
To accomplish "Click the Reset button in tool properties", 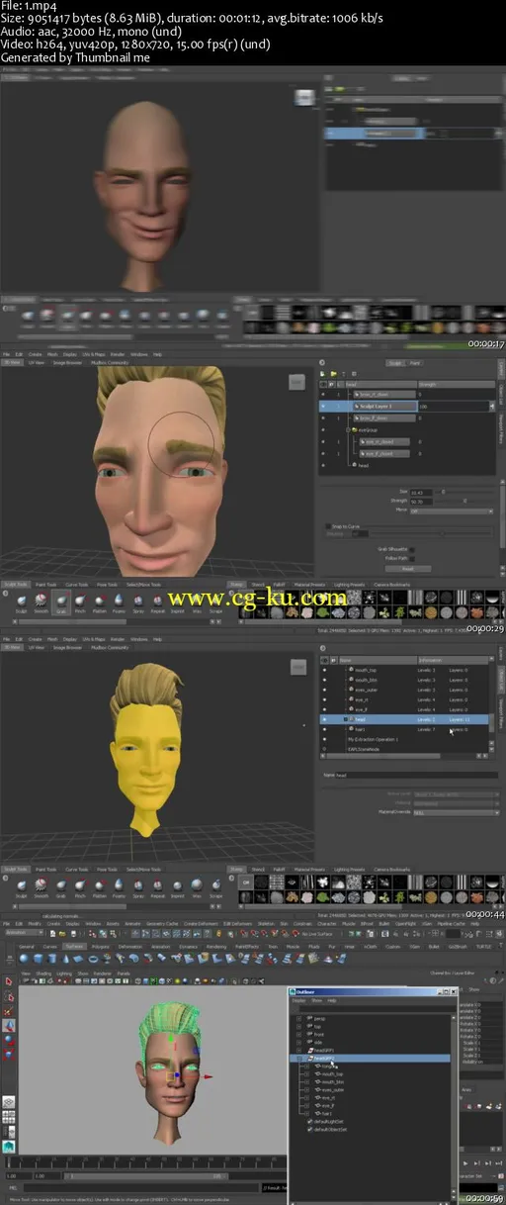I will click(407, 569).
